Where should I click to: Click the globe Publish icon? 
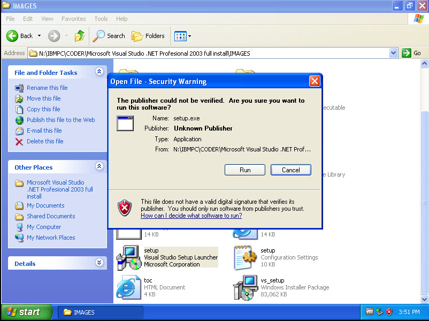(x=19, y=120)
